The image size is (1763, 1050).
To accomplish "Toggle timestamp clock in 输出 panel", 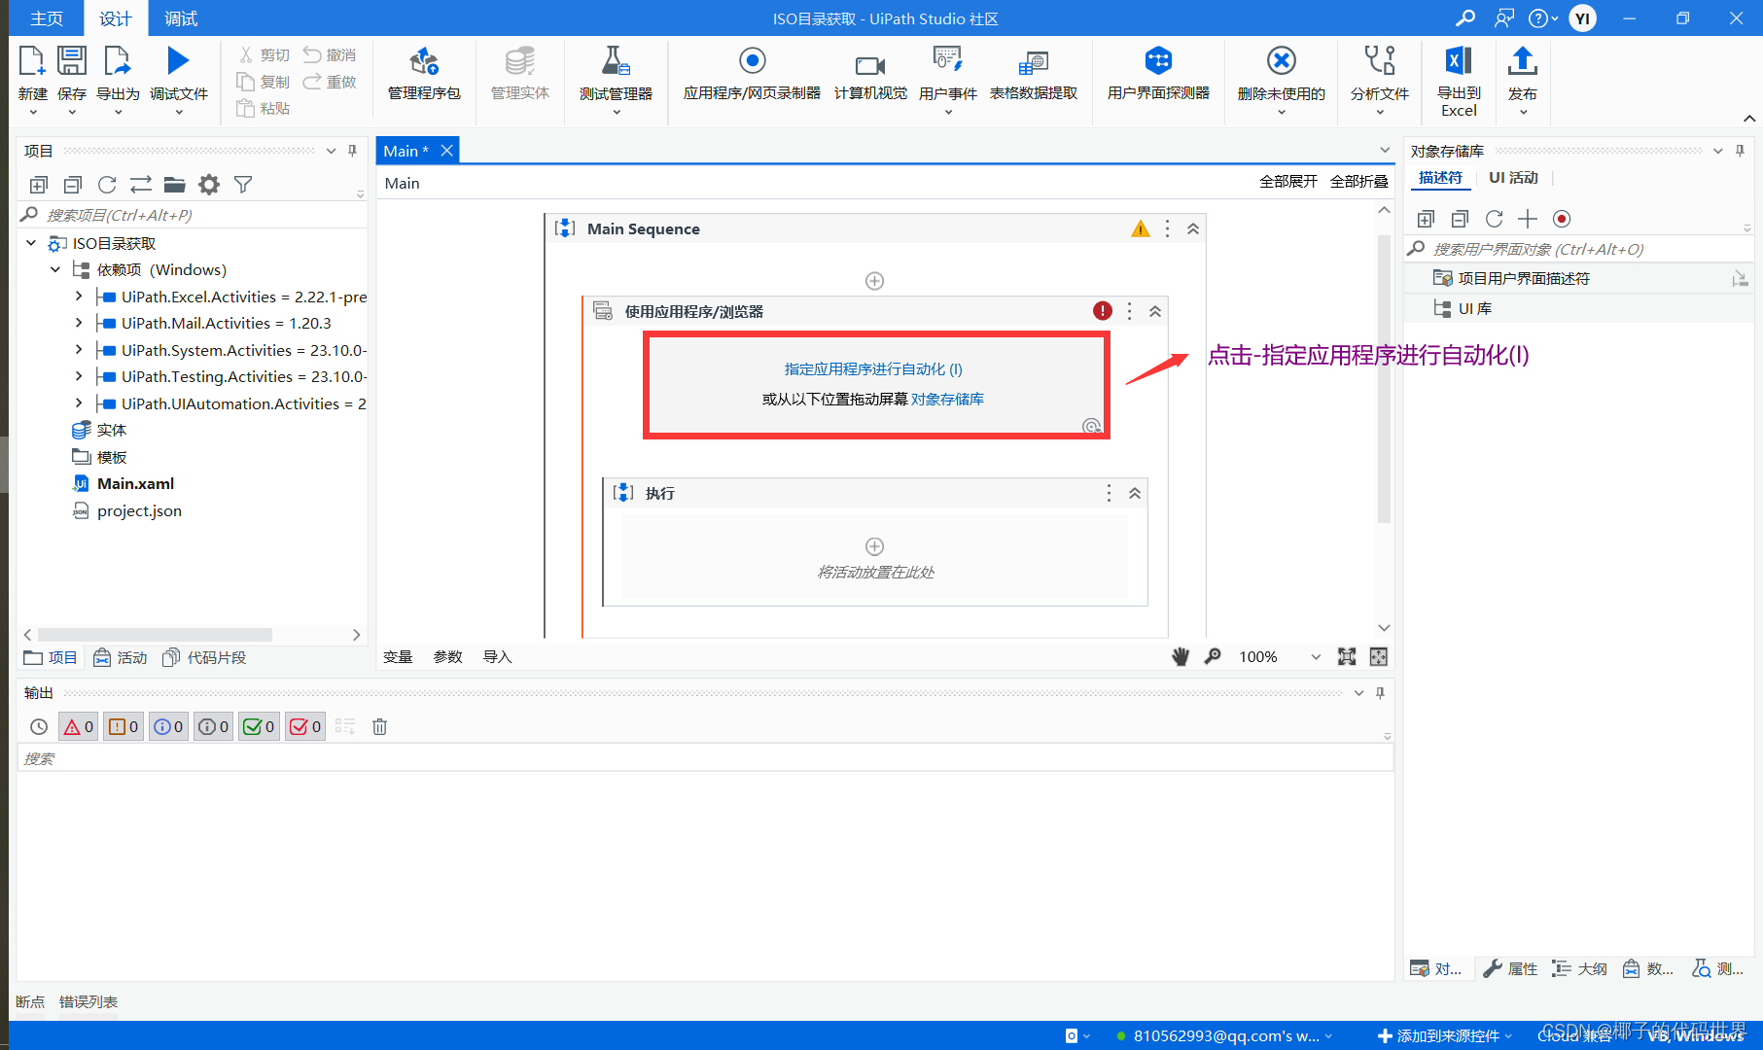I will (x=39, y=726).
